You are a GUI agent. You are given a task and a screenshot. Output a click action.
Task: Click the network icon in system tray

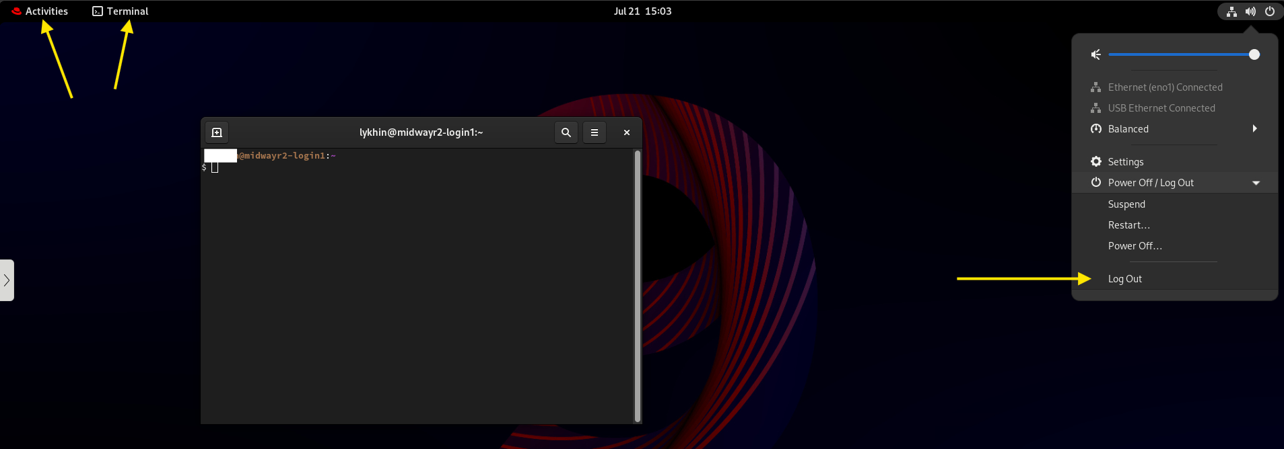(x=1231, y=11)
